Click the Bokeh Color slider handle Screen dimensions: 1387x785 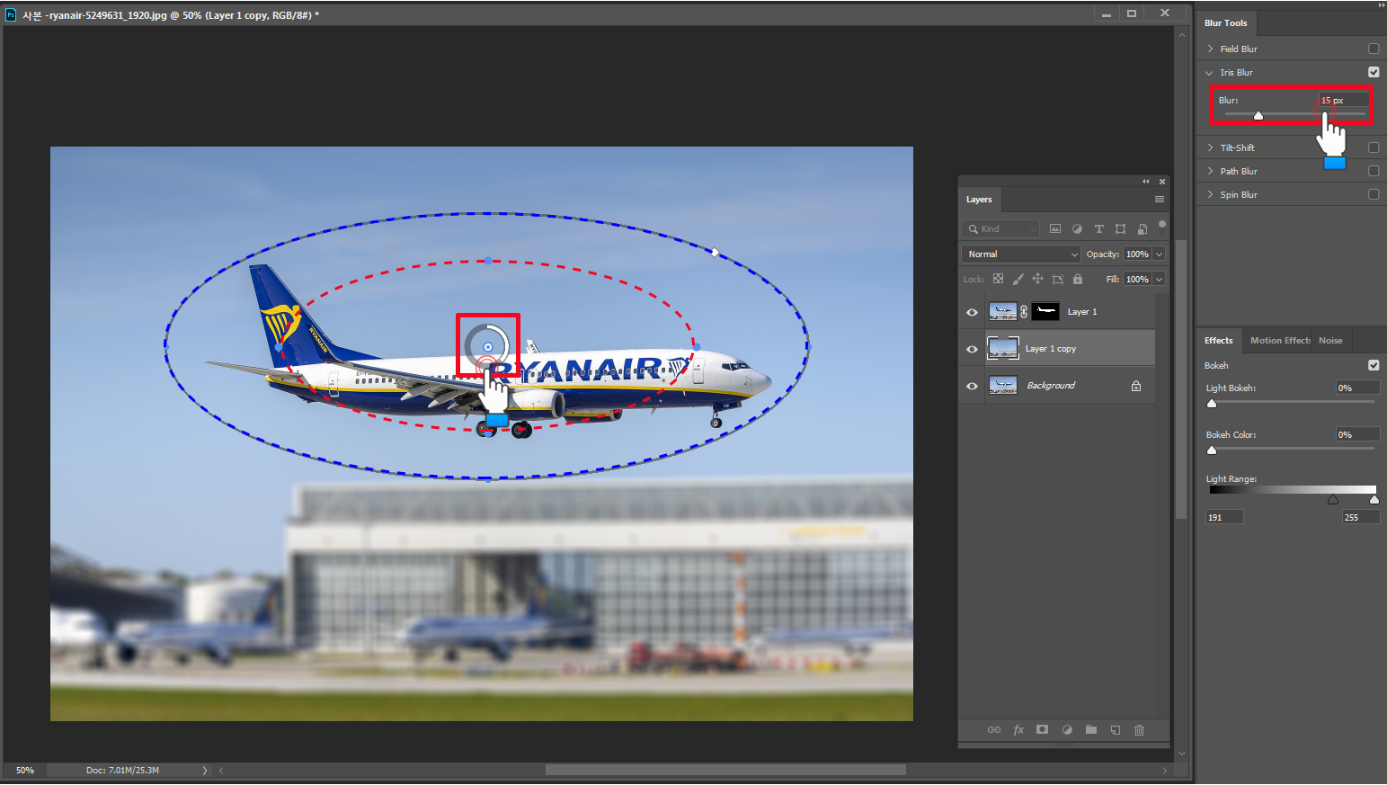[x=1212, y=450]
